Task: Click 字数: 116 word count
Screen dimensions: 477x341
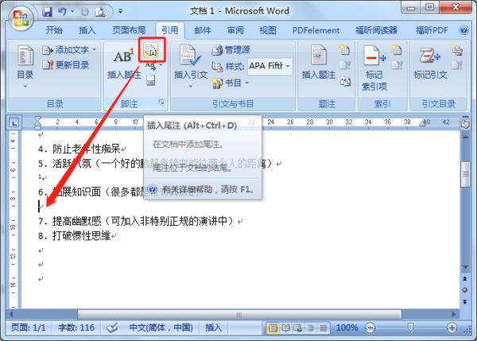Action: pos(76,327)
